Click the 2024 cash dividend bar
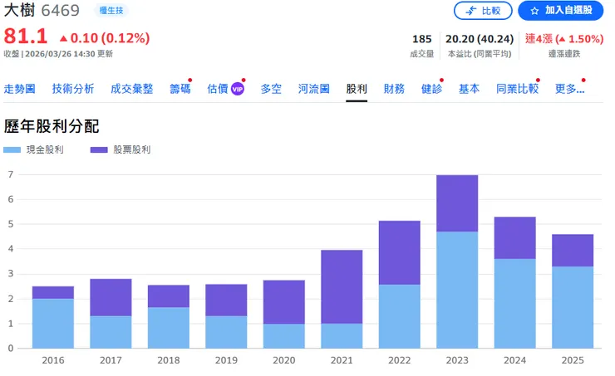Viewport: 615px width, 376px height. coord(515,304)
